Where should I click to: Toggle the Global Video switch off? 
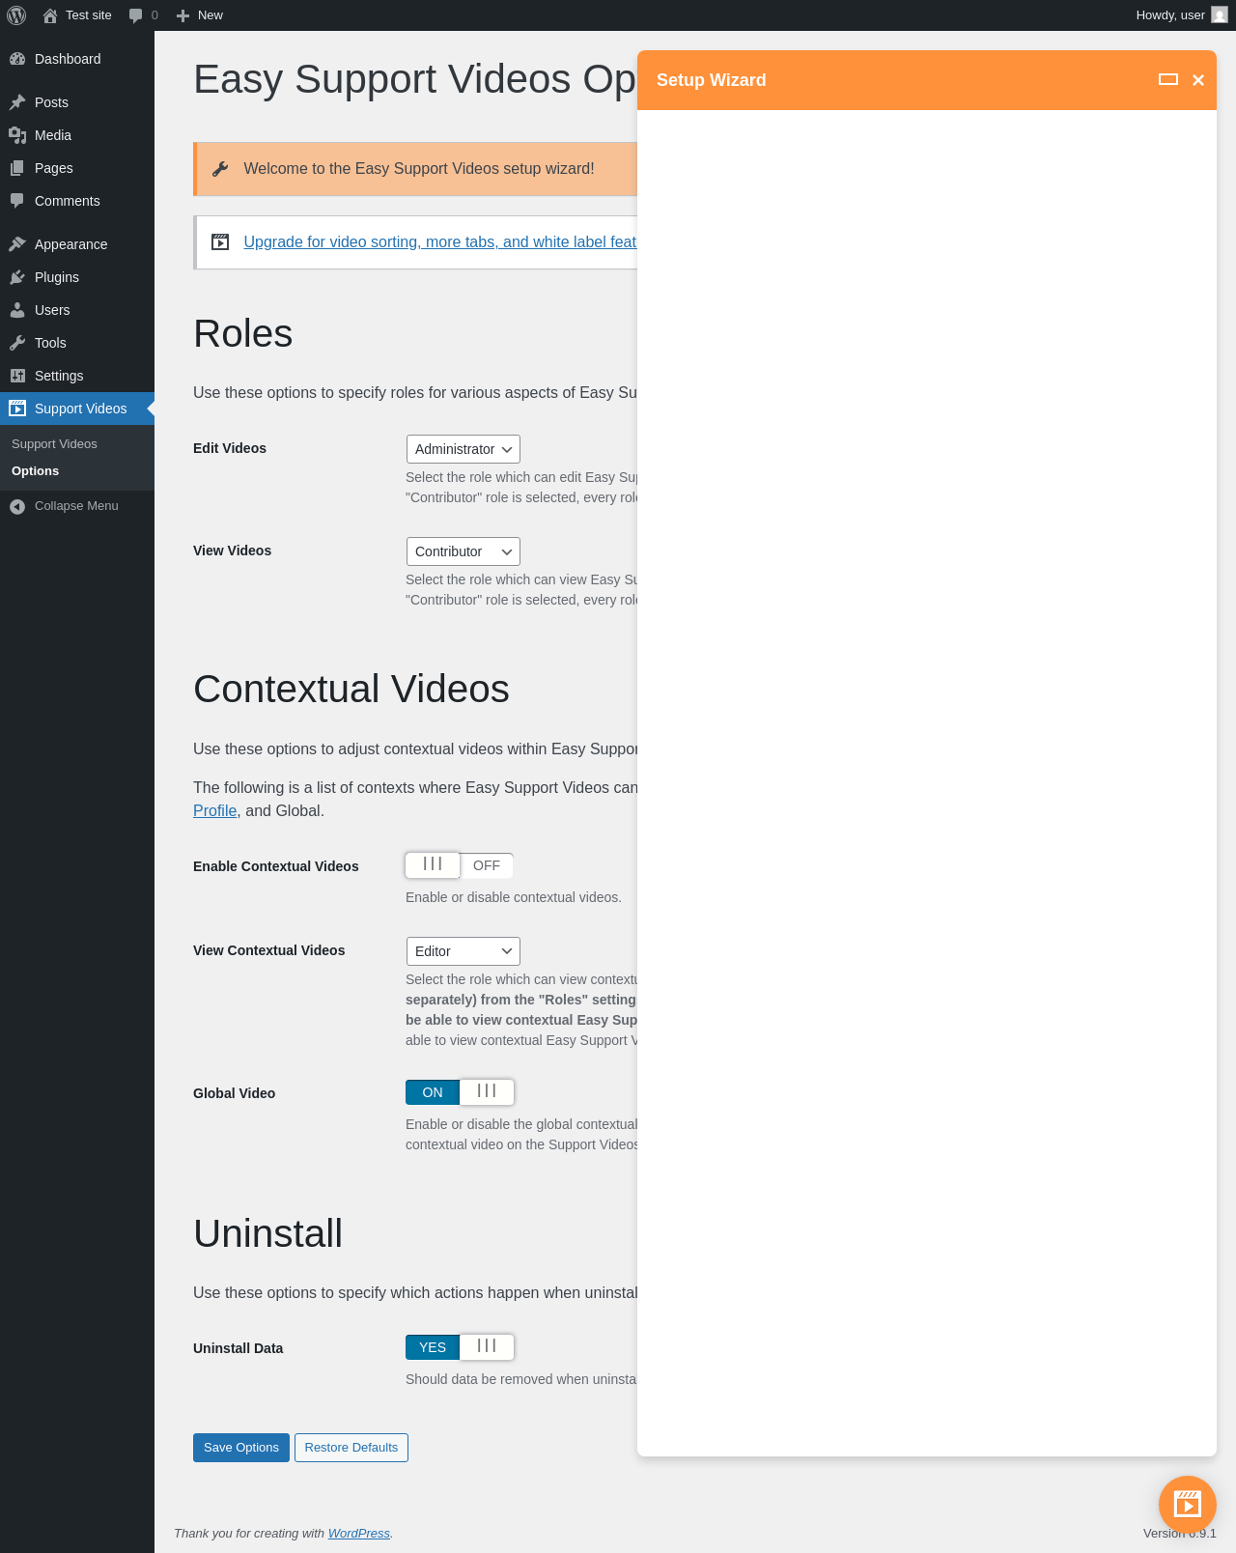460,1092
